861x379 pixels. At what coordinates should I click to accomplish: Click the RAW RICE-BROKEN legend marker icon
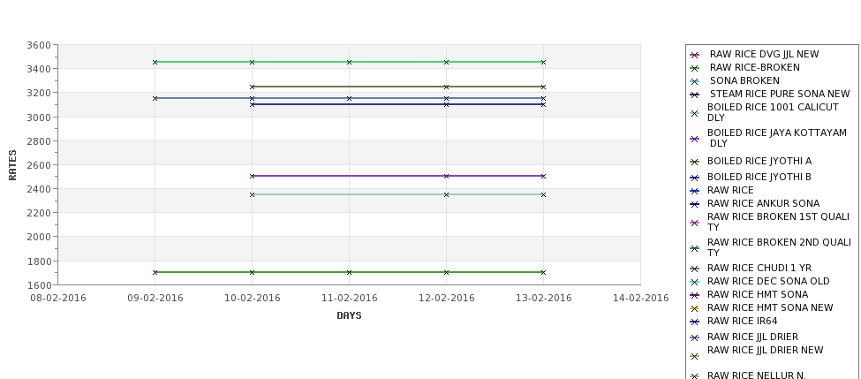[x=694, y=68]
